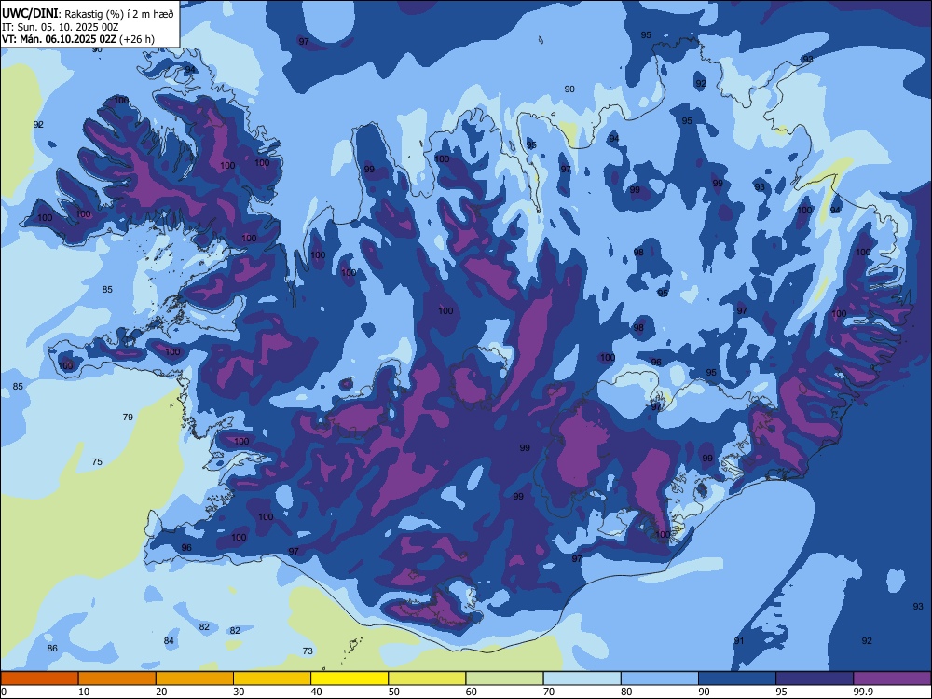The image size is (932, 699).
Task: Select the IT: Sun. 05. 10. 2025 00Z line
Action: coord(60,27)
